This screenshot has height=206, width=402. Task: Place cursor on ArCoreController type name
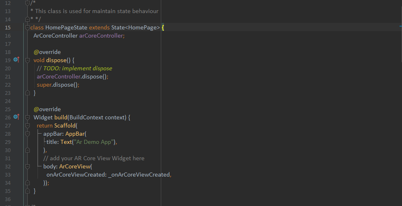[56, 36]
